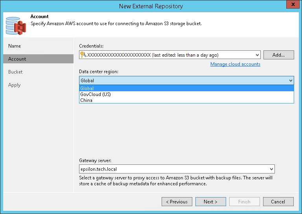Click the Amazon S3 repository wizard icon
This screenshot has width=302, height=214.
point(16,26)
